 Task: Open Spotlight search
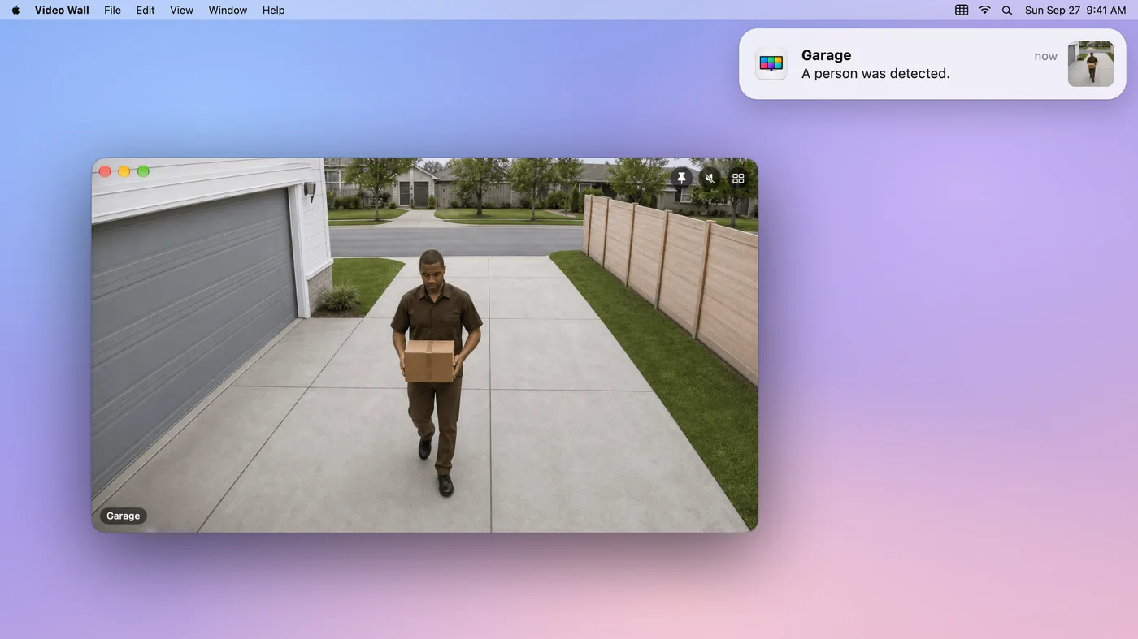coord(1007,10)
